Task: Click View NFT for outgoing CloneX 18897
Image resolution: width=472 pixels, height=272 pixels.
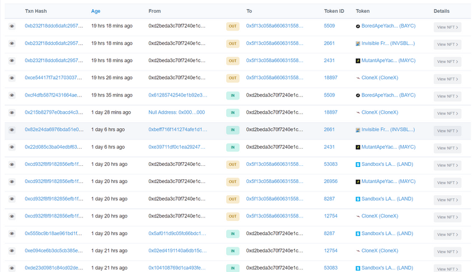Action: (447, 79)
